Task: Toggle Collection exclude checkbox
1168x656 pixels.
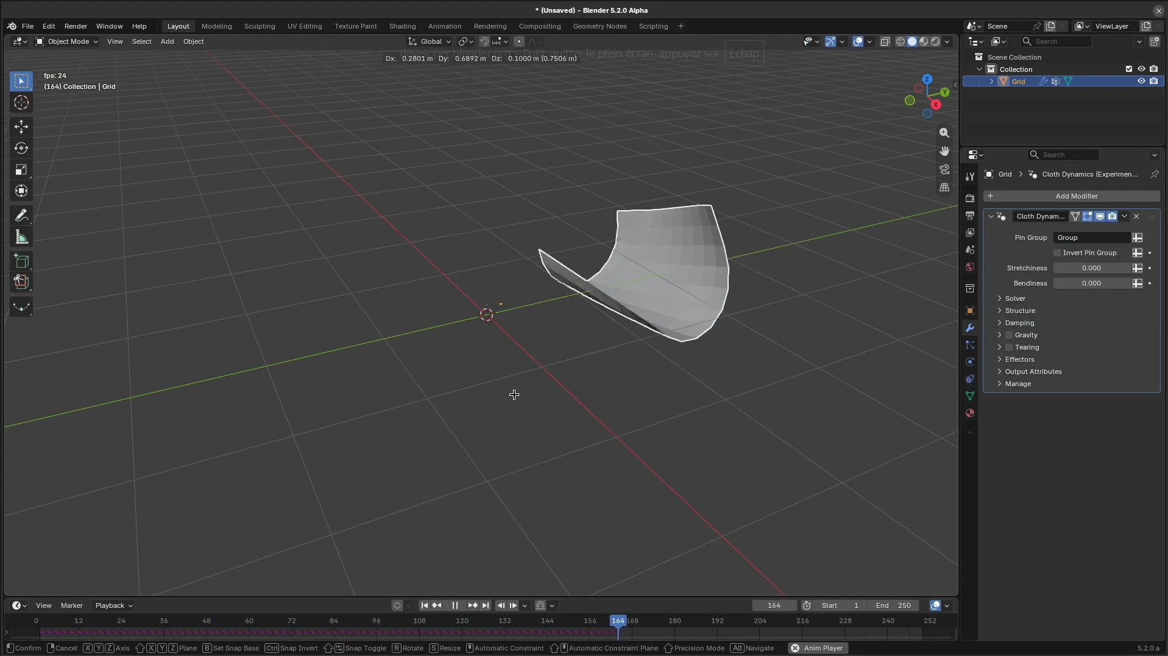Action: tap(1129, 69)
